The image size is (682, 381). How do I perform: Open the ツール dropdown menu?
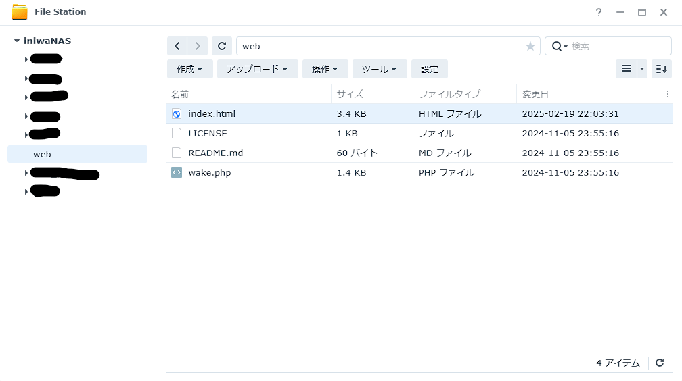click(380, 69)
